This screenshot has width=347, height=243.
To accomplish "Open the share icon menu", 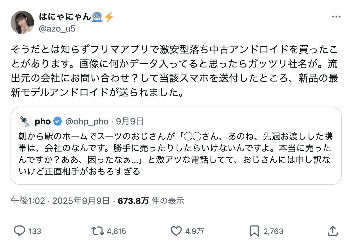I will (x=332, y=231).
